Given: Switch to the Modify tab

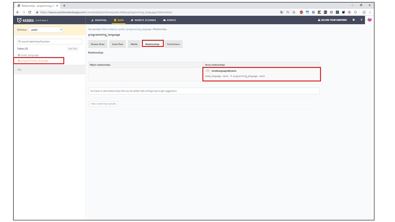Looking at the screenshot, I should click(134, 44).
